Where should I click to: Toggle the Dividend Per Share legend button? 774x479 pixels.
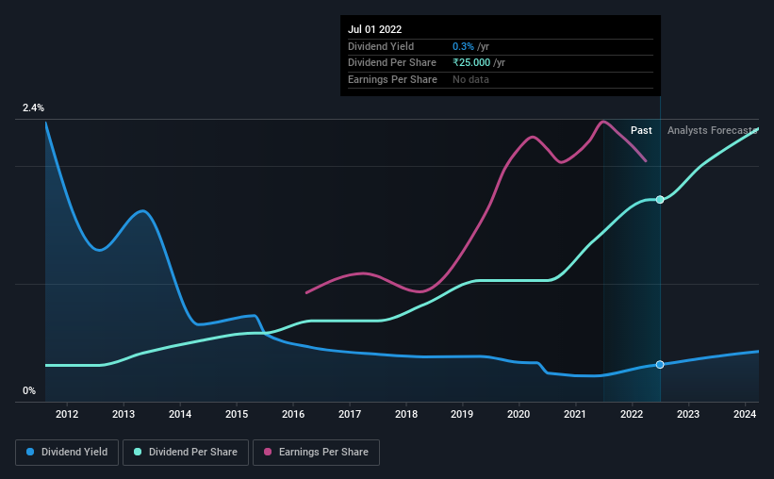coord(186,453)
